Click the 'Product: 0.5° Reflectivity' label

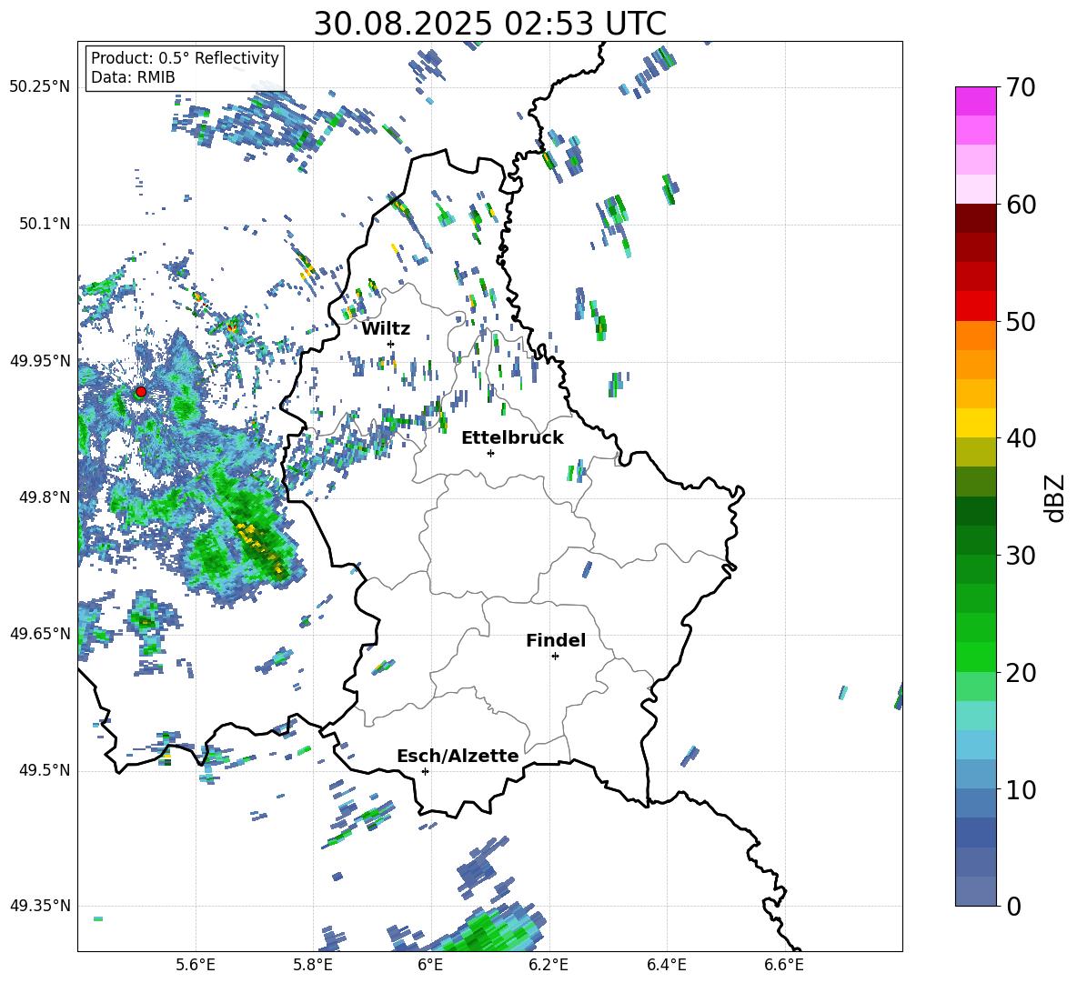(x=185, y=58)
